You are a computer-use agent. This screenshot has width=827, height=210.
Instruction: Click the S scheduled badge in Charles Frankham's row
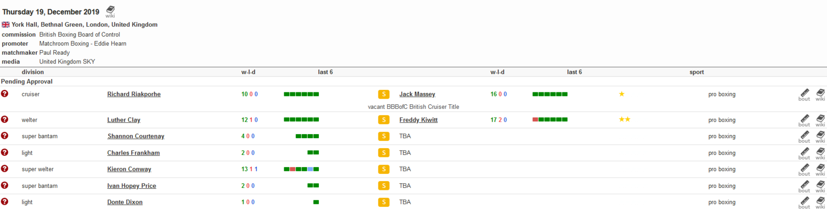click(x=384, y=153)
